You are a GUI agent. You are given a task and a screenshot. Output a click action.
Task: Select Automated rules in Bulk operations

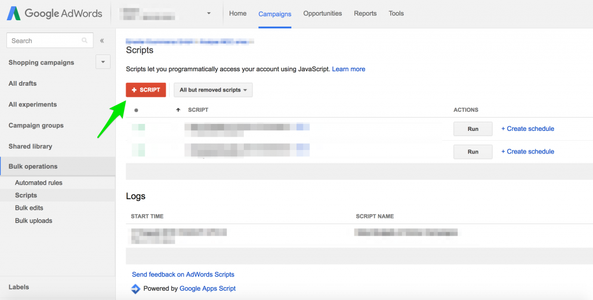pos(39,183)
